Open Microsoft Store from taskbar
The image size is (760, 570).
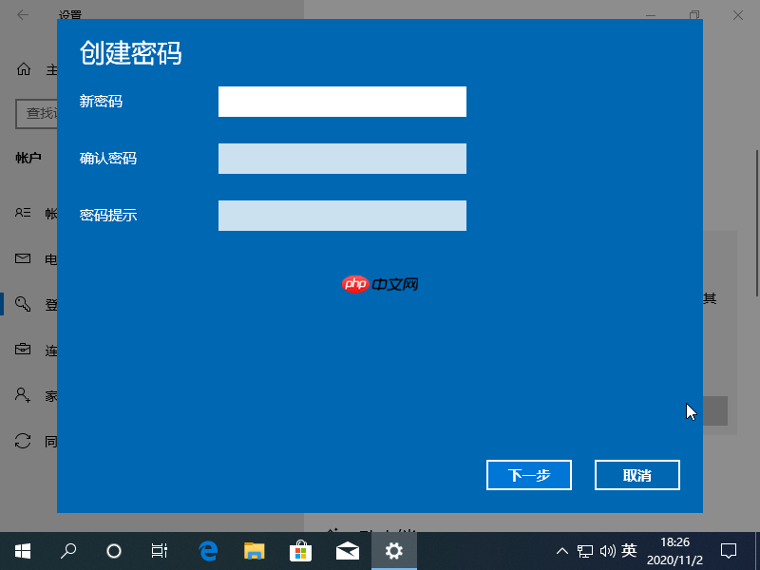click(x=300, y=550)
